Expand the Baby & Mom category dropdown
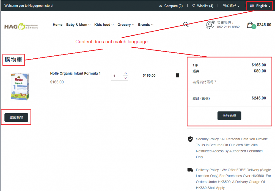Image resolution: width=275 pixels, height=191 pixels. point(77,25)
